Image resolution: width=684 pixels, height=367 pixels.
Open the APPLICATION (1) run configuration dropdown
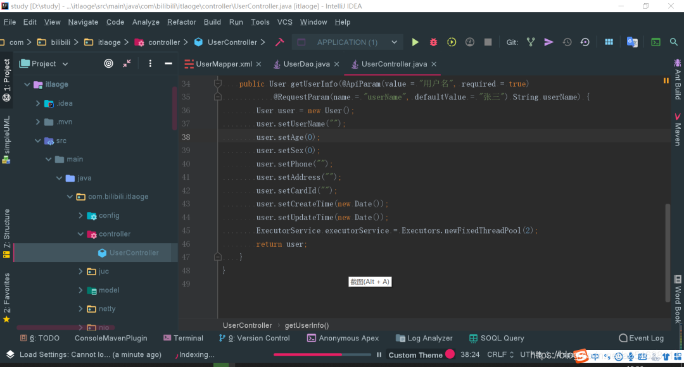(347, 42)
